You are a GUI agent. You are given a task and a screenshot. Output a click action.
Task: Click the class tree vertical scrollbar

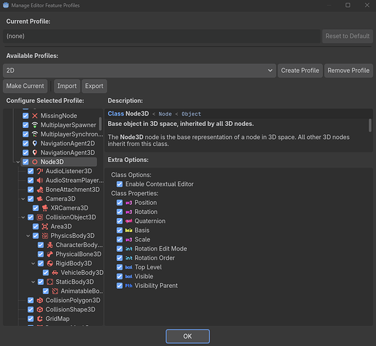pos(100,124)
